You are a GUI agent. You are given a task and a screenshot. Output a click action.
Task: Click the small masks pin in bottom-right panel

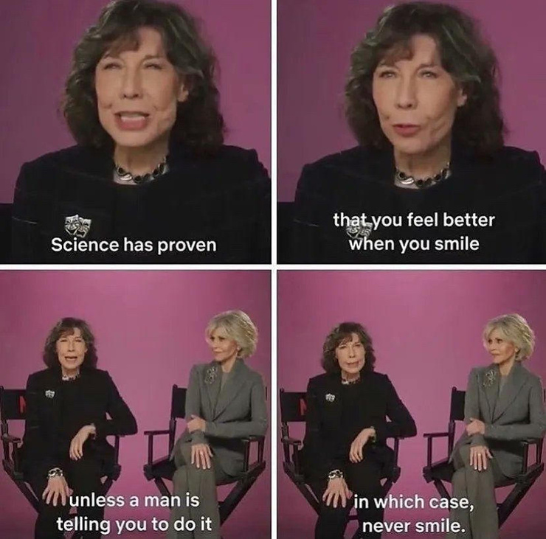tap(330, 397)
